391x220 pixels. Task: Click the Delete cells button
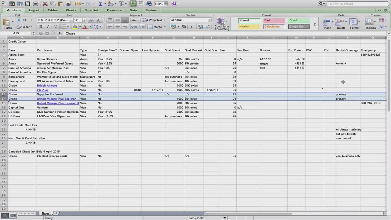pyautogui.click(x=341, y=23)
